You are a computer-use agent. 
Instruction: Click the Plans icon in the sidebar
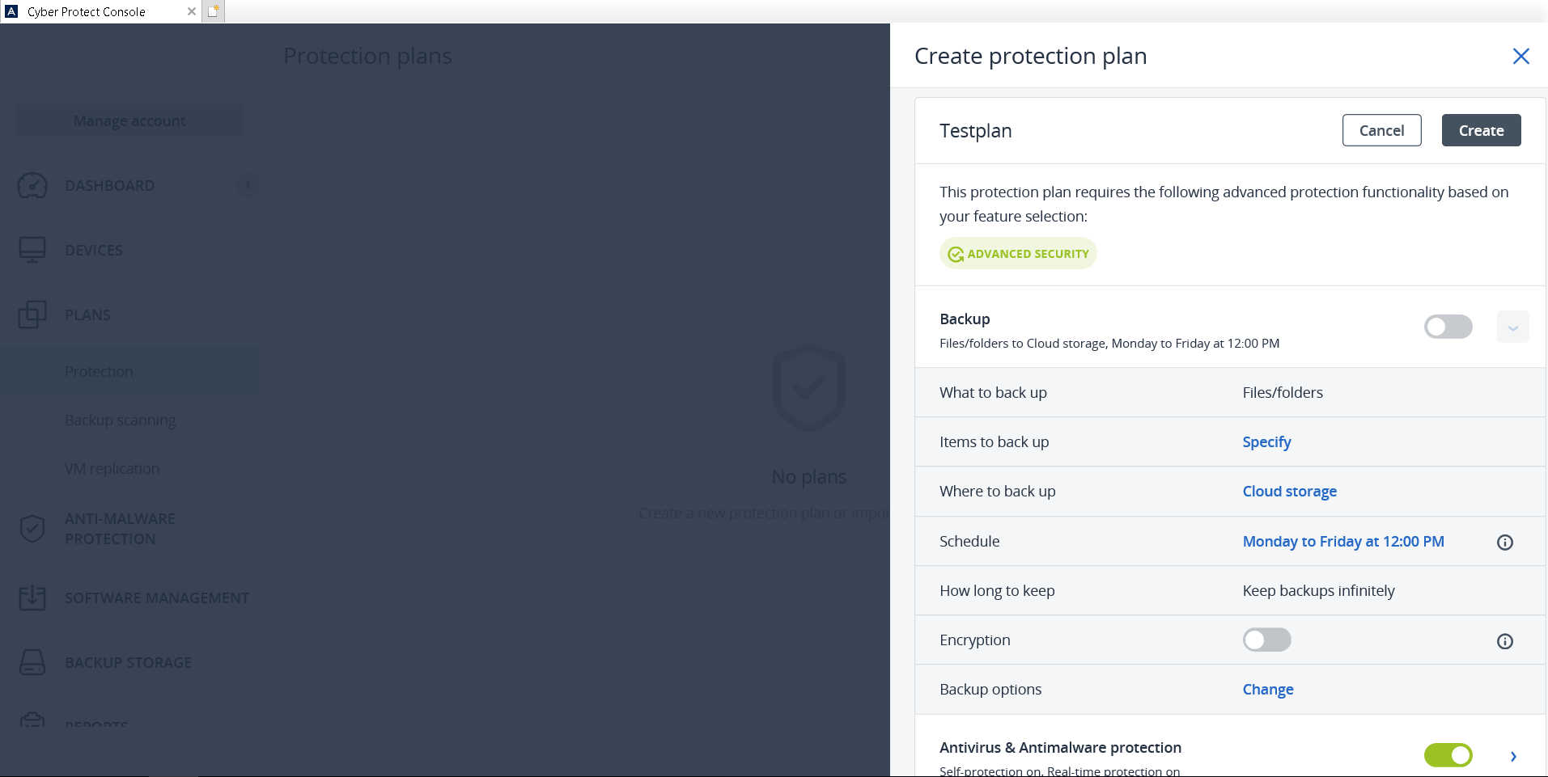(x=32, y=315)
